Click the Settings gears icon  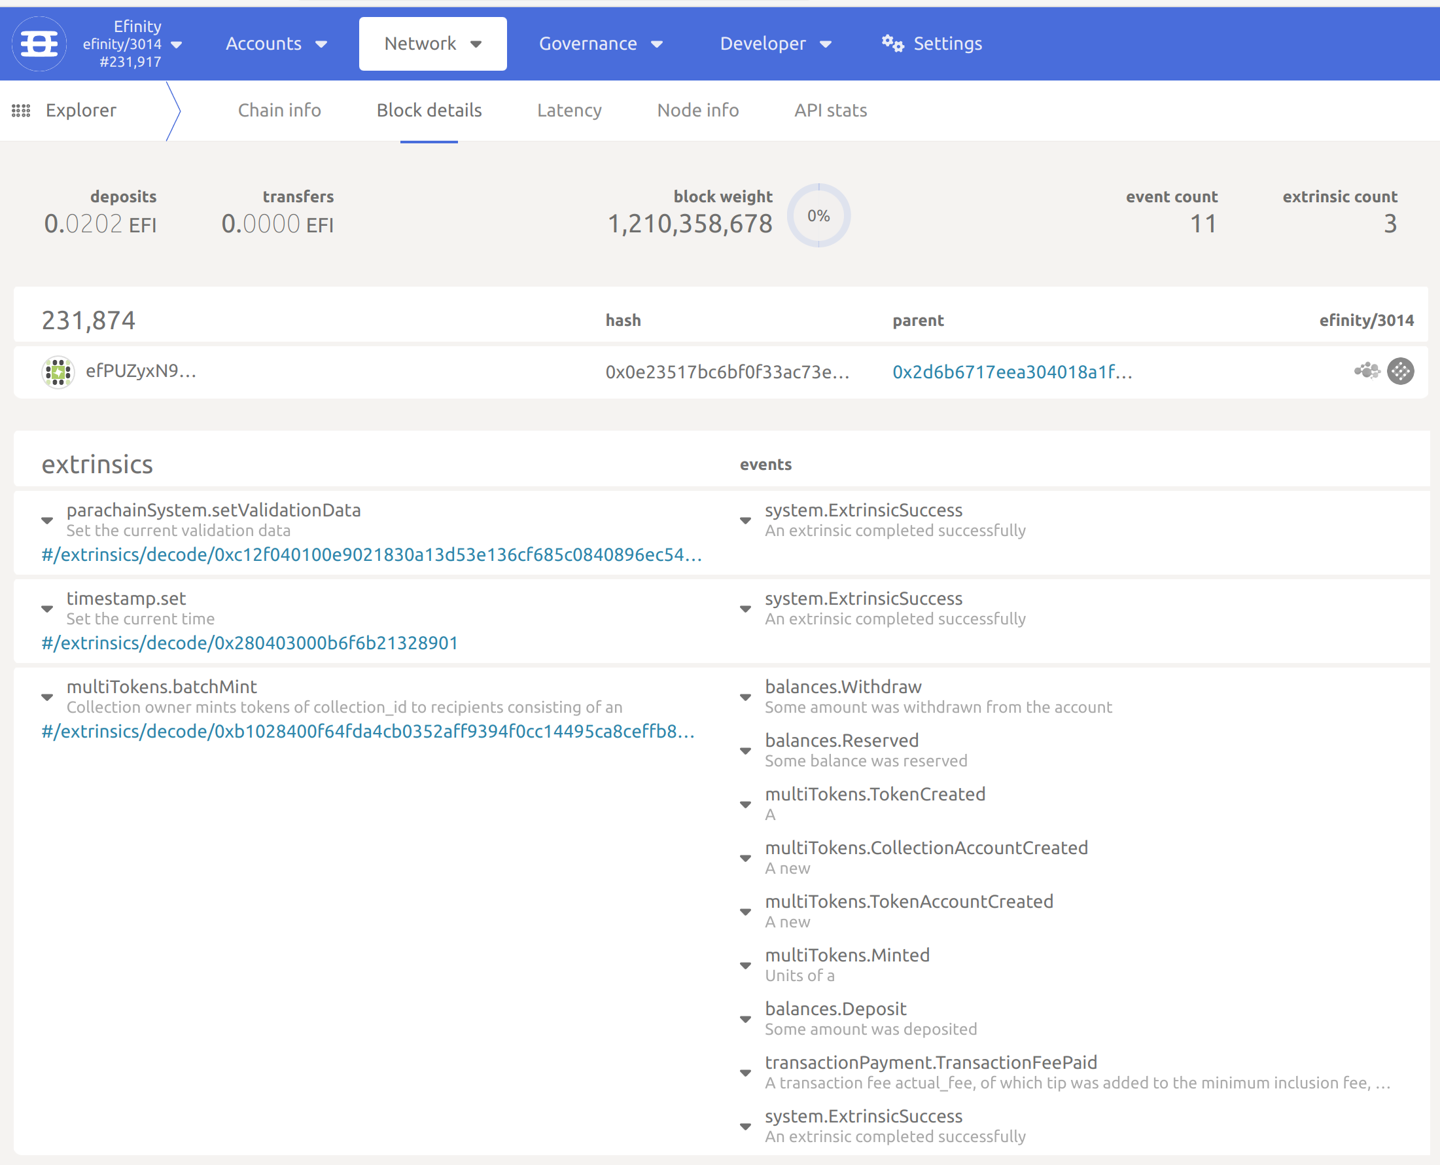892,44
